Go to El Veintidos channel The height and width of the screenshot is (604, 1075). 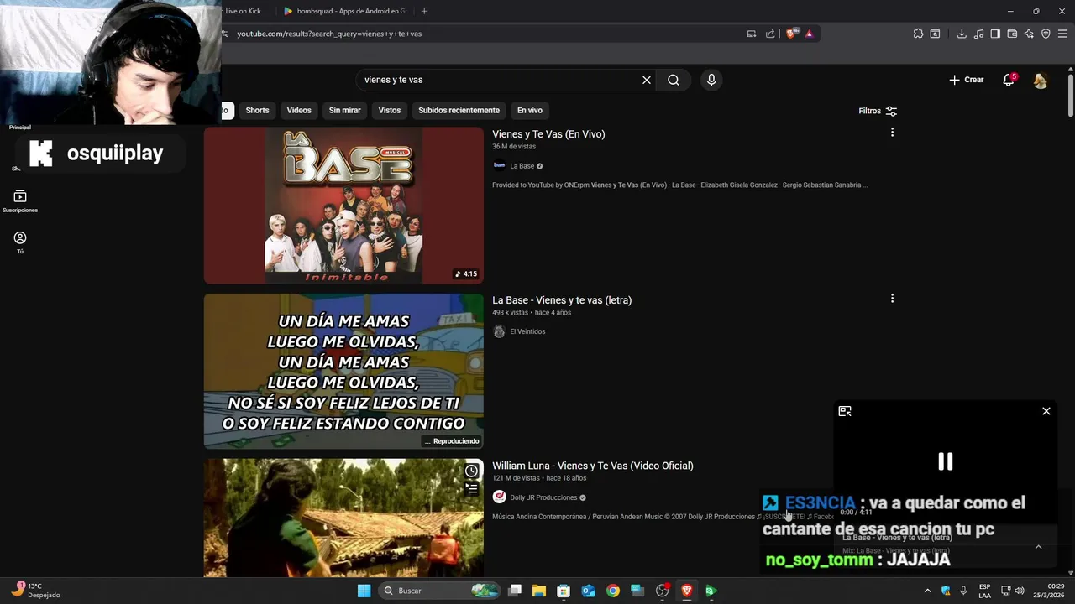point(527,331)
